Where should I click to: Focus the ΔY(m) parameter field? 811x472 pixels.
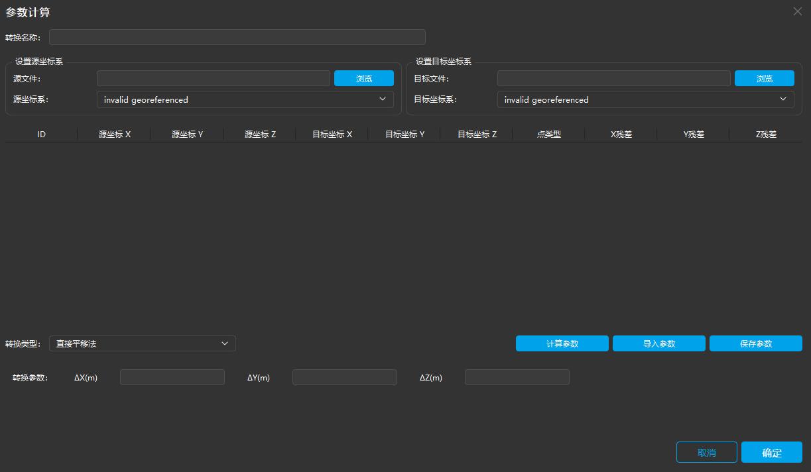tap(345, 377)
